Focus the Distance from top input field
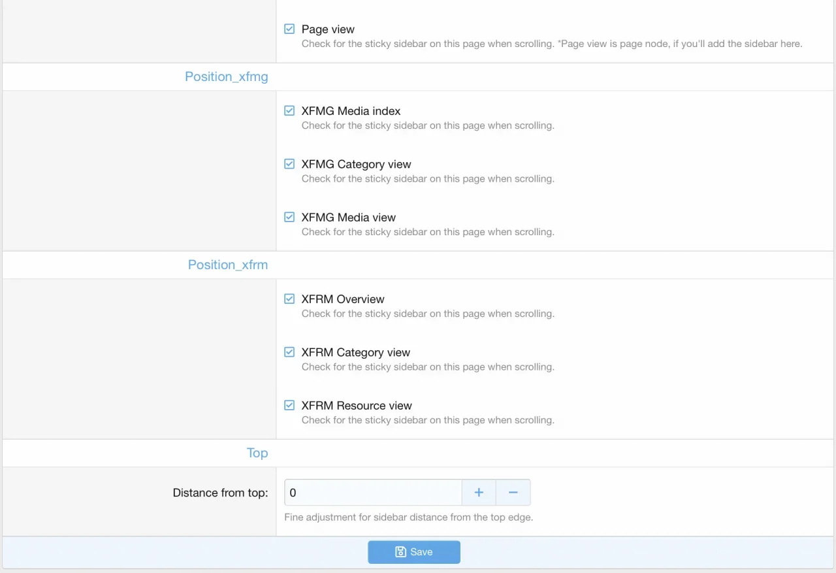 click(x=373, y=493)
